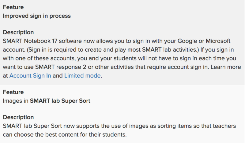The image size is (245, 143).
Task: Open the Account Sign In link
Action: pos(30,76)
